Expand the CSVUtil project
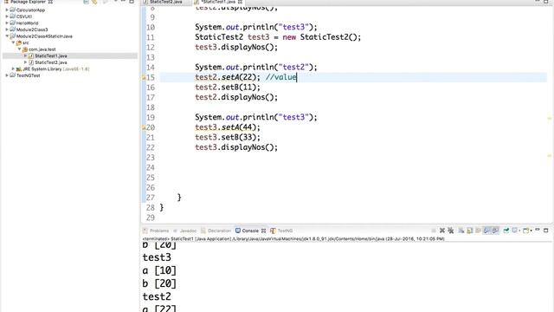 pyautogui.click(x=7, y=16)
